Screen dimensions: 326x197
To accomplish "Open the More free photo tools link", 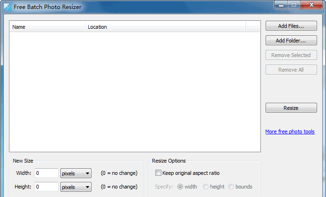I will (x=290, y=131).
